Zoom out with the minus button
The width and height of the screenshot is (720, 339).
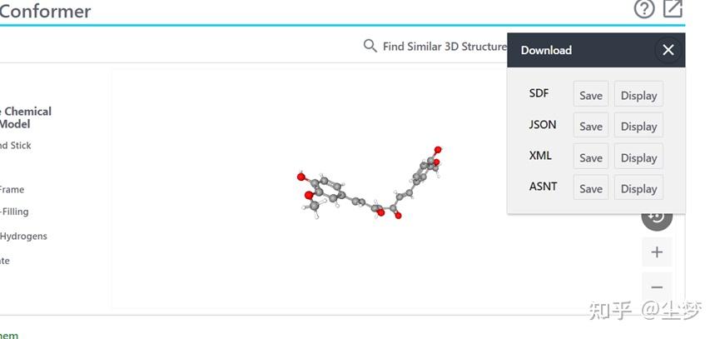click(657, 287)
